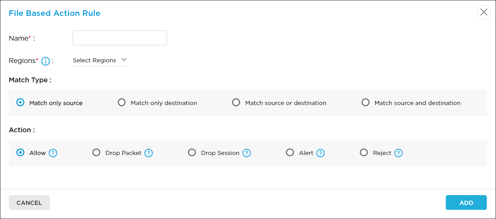Close the File Based Action Rule dialog
496x219 pixels.
pyautogui.click(x=483, y=12)
